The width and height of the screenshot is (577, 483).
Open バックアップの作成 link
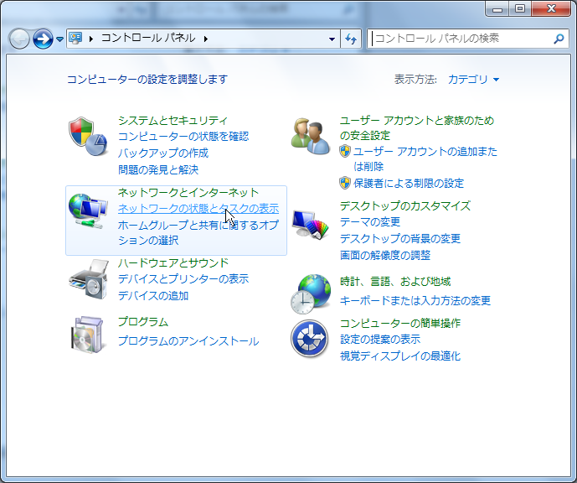[x=163, y=153]
